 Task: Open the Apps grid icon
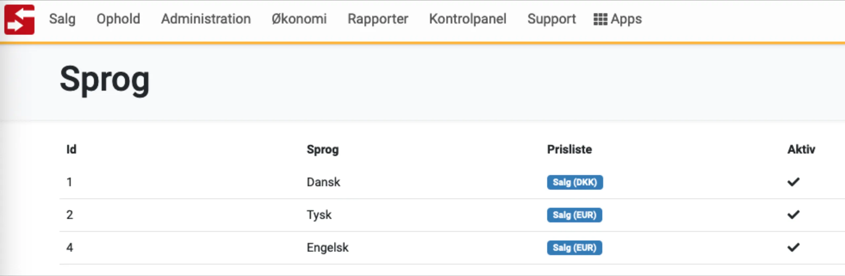point(600,19)
